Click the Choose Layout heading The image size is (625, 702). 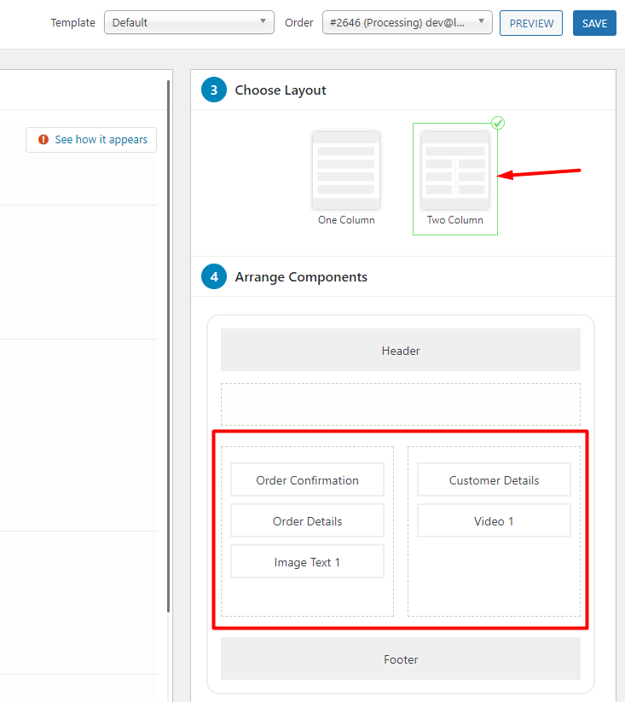pos(281,90)
